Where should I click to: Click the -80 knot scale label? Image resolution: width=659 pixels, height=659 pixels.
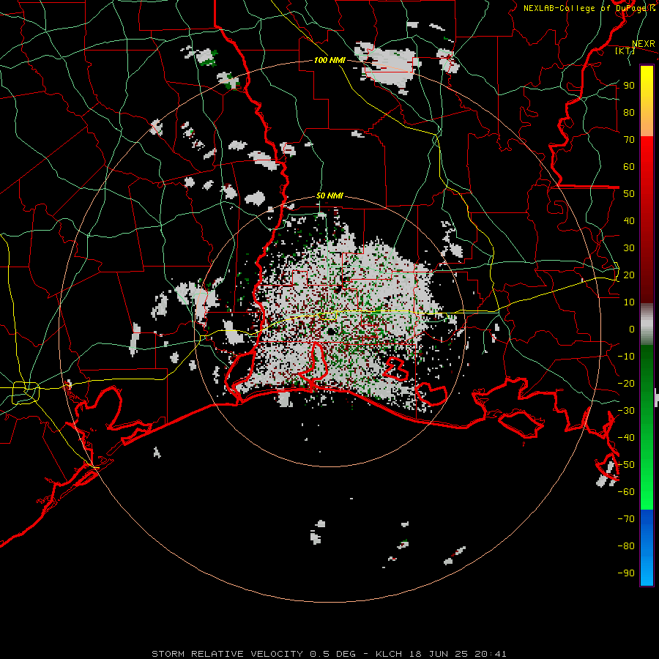(626, 546)
